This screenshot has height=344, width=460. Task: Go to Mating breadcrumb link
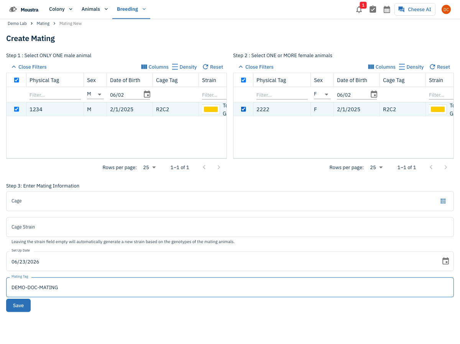tap(43, 24)
